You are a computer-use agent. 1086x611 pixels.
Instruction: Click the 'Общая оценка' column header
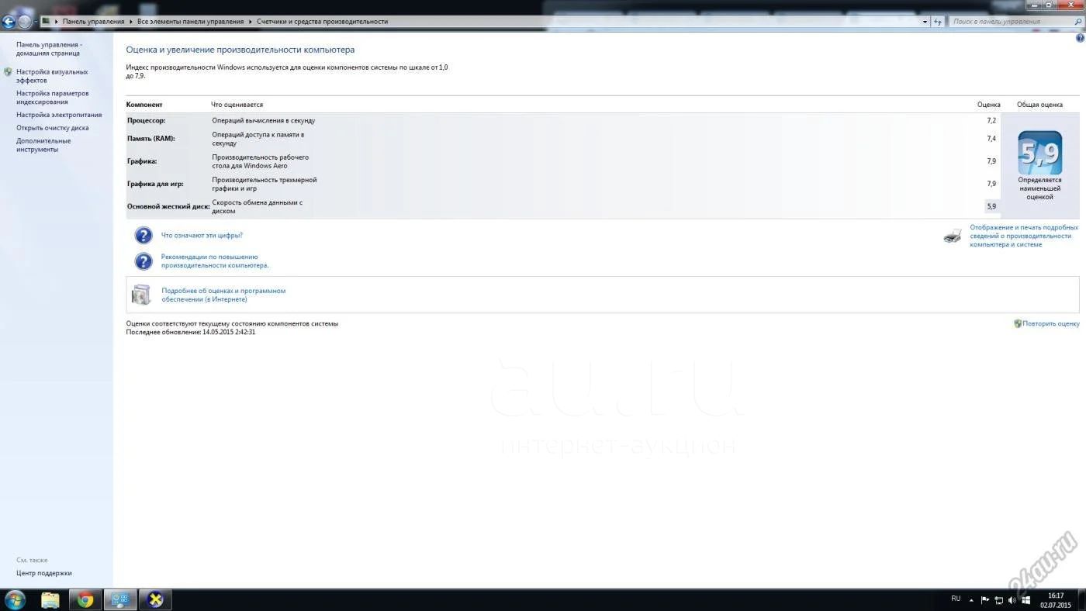1039,105
